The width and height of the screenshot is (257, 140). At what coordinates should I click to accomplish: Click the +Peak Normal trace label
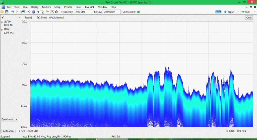click(x=56, y=18)
